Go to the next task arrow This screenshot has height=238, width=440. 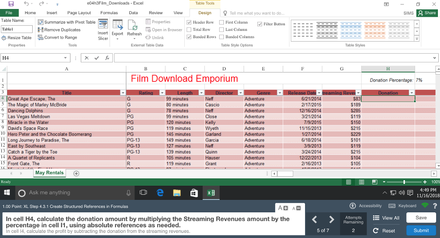(331, 220)
